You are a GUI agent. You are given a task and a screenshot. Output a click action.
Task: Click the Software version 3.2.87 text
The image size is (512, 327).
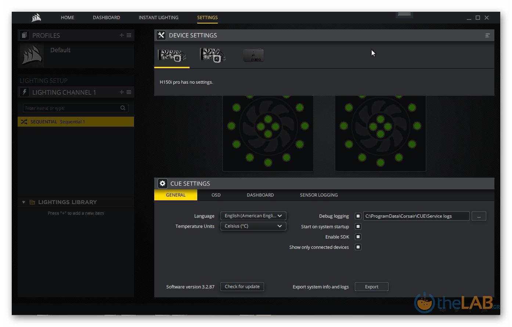tap(190, 287)
